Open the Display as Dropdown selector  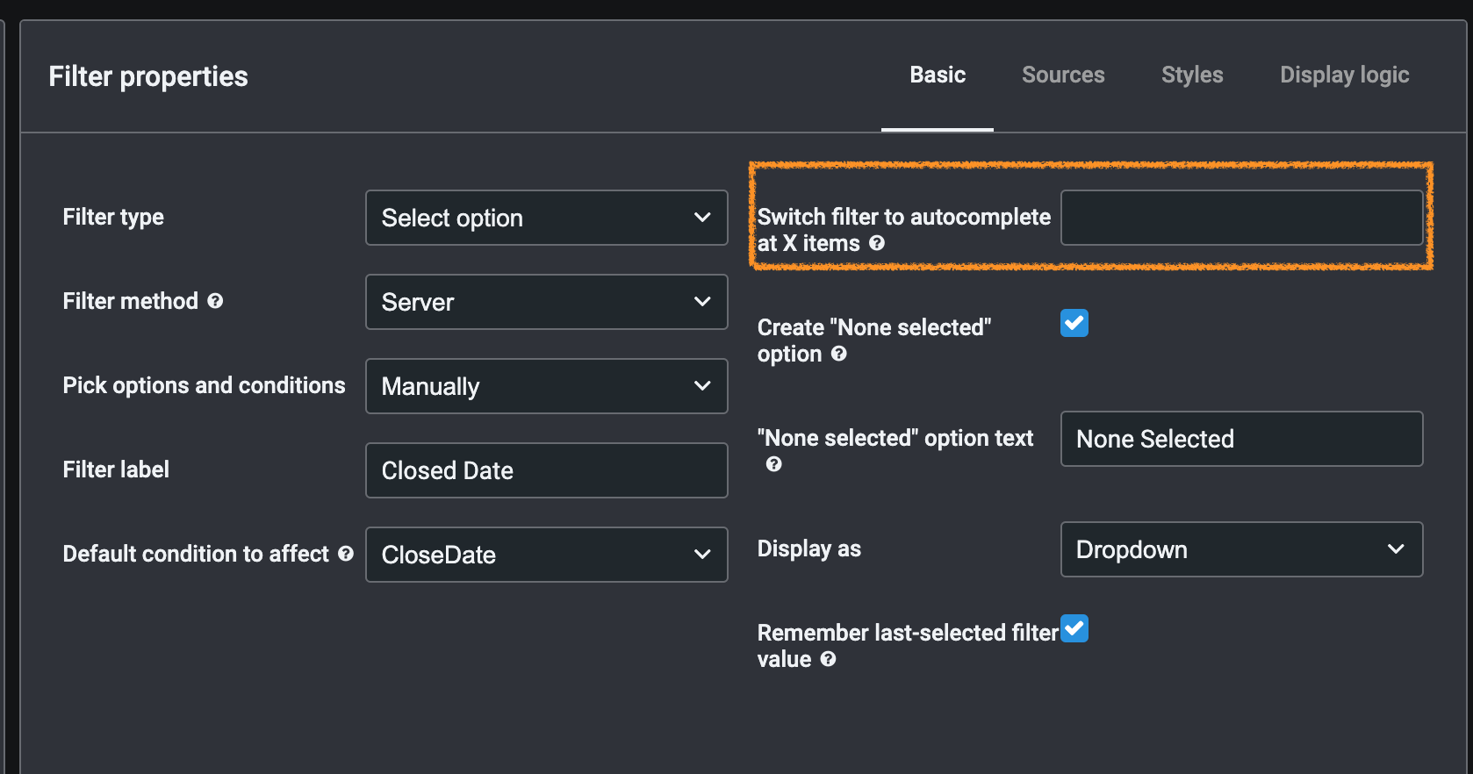(1241, 549)
